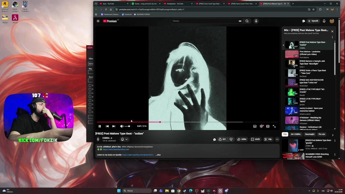Click the Uložit save button
Image resolution: width=345 pixels, height=194 pixels.
pyautogui.click(x=256, y=139)
